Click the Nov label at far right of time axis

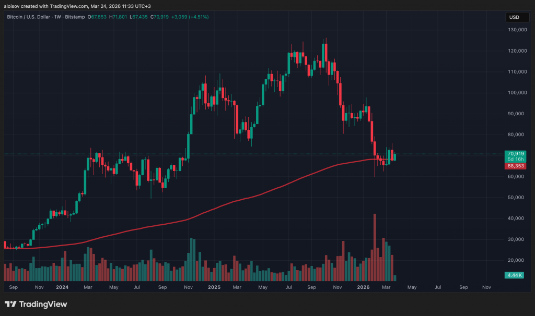point(486,287)
